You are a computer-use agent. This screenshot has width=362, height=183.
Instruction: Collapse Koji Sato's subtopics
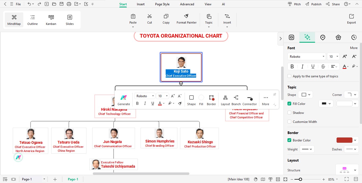[181, 83]
